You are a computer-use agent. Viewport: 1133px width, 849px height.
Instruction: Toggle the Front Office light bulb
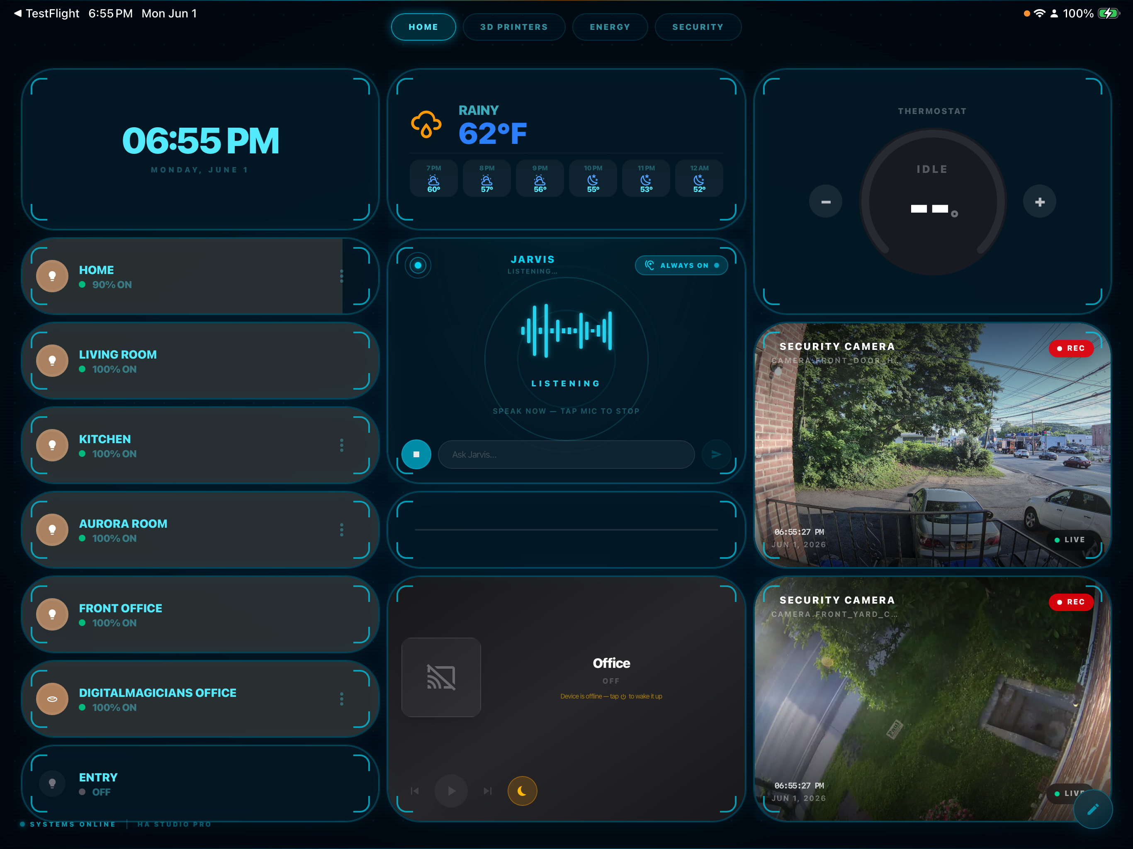52,614
